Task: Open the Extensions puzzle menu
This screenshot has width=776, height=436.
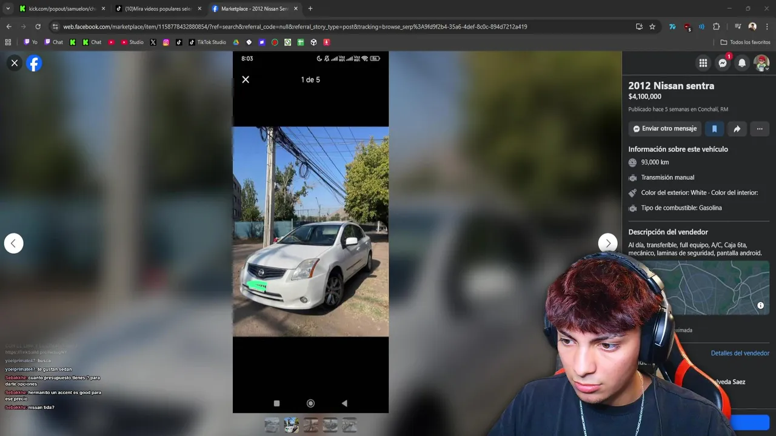Action: pos(716,27)
